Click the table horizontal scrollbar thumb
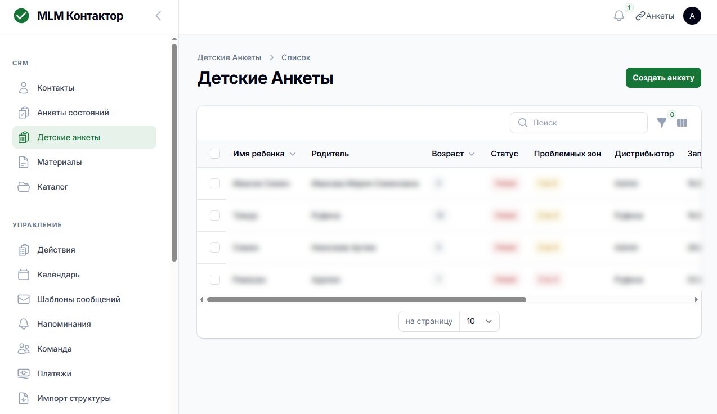Screen dimensions: 717x414 coord(366,300)
